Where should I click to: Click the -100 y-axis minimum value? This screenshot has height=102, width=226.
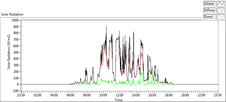16,91
